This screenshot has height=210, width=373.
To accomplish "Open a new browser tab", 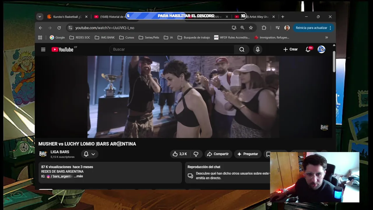I will (283, 17).
